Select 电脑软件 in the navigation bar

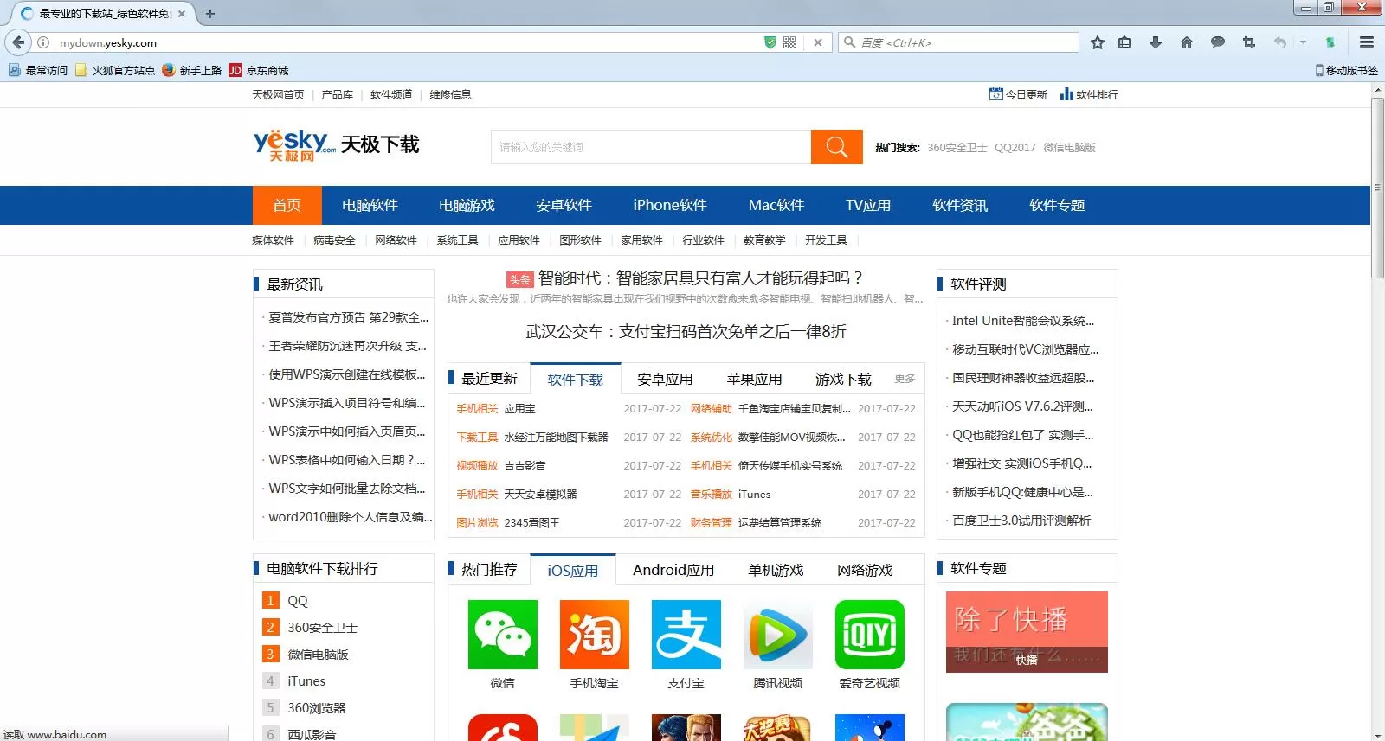tap(370, 206)
